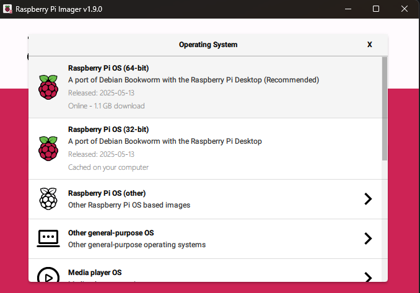The image size is (420, 293).
Task: Click the 32-bit Debian Bookworm description line
Action: 165,141
